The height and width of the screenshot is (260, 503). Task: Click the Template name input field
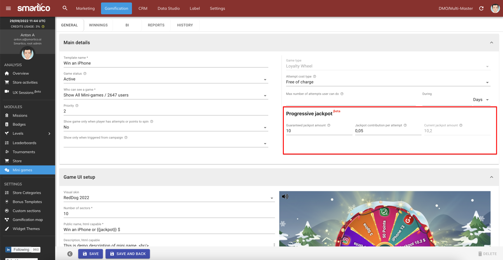coord(166,63)
